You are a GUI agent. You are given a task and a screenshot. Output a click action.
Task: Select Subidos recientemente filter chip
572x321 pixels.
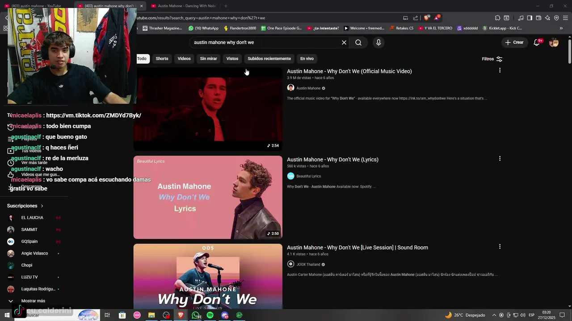click(x=269, y=59)
